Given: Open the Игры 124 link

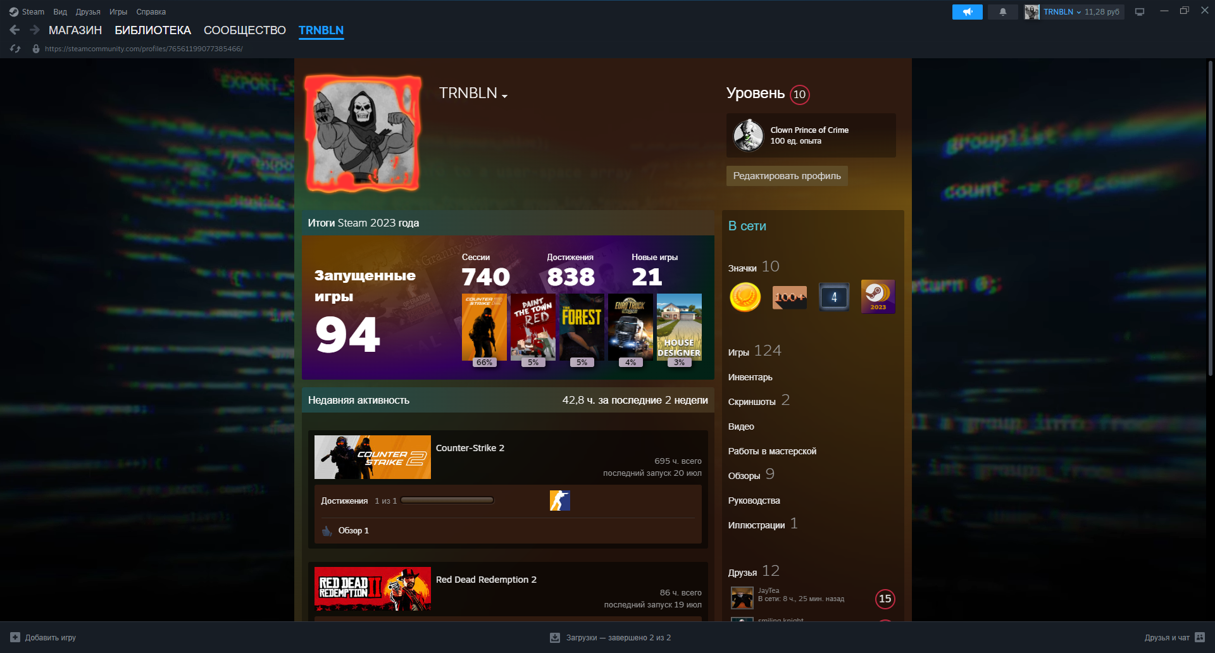Looking at the screenshot, I should pyautogui.click(x=754, y=351).
